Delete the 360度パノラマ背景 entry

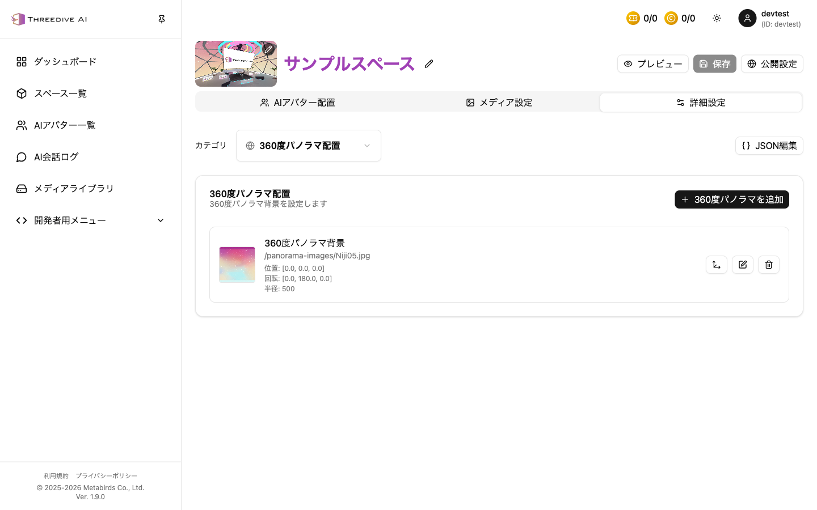(769, 265)
